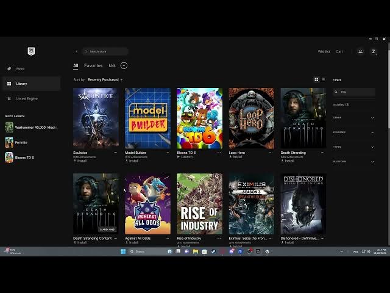Open Eximius three-dot options menu
The height and width of the screenshot is (293, 390).
click(271, 239)
